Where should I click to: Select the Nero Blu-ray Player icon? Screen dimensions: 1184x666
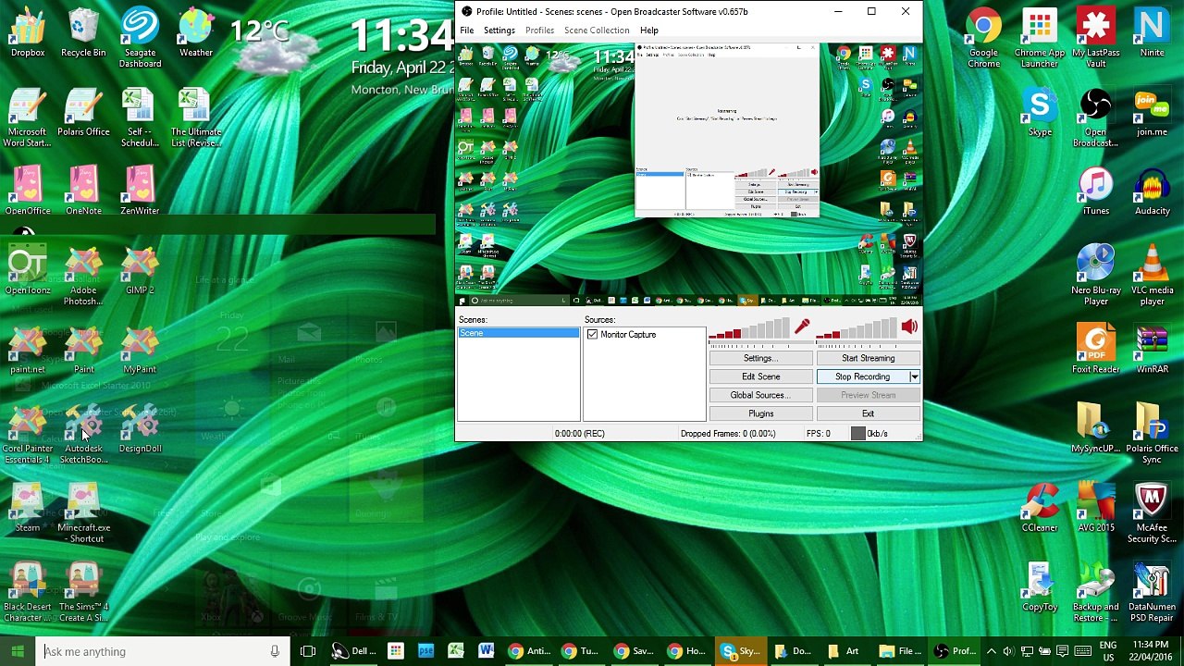[1096, 276]
